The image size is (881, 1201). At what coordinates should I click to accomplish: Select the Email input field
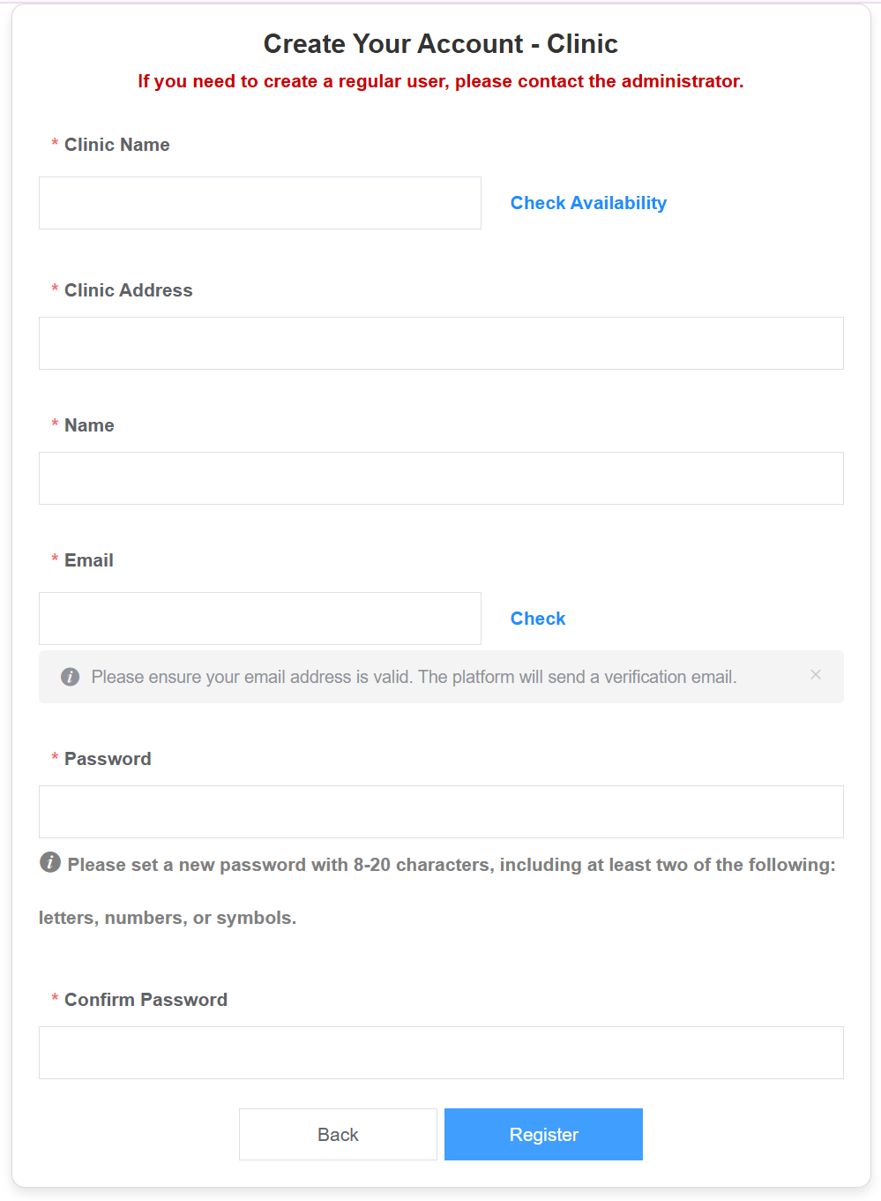click(260, 619)
